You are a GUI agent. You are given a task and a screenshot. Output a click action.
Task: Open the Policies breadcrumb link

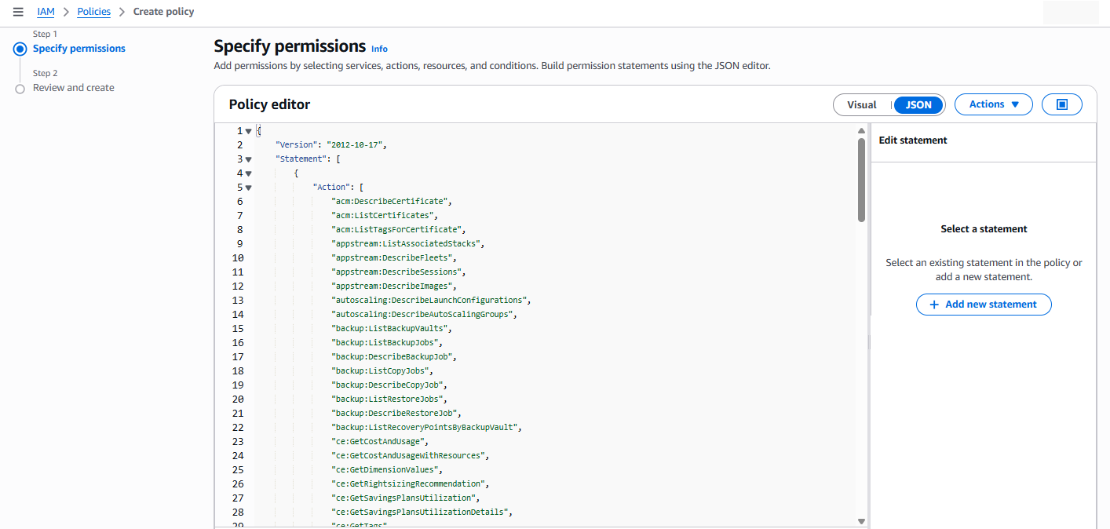click(x=93, y=12)
